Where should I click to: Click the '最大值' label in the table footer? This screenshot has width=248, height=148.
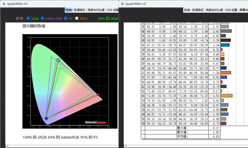183,132
